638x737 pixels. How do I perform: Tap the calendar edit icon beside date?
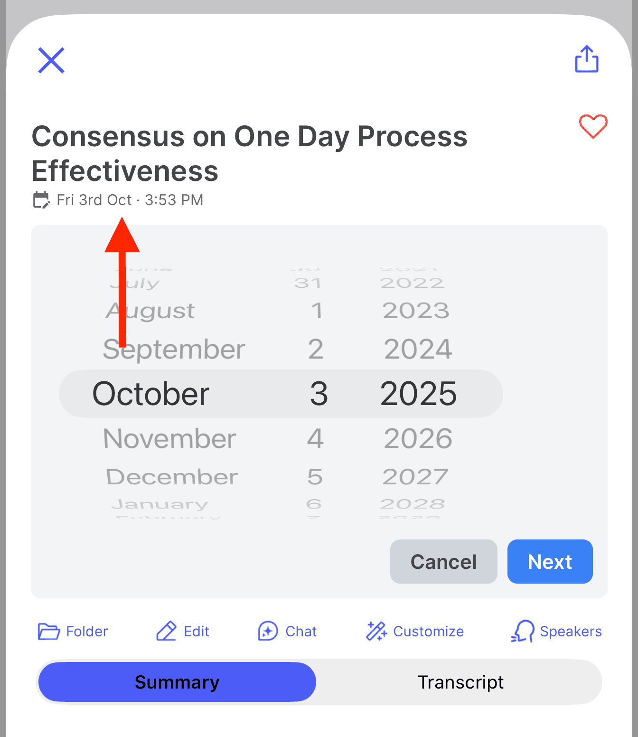[x=41, y=200]
